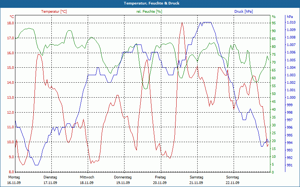Click the '991' pressure axis value

(x=290, y=165)
